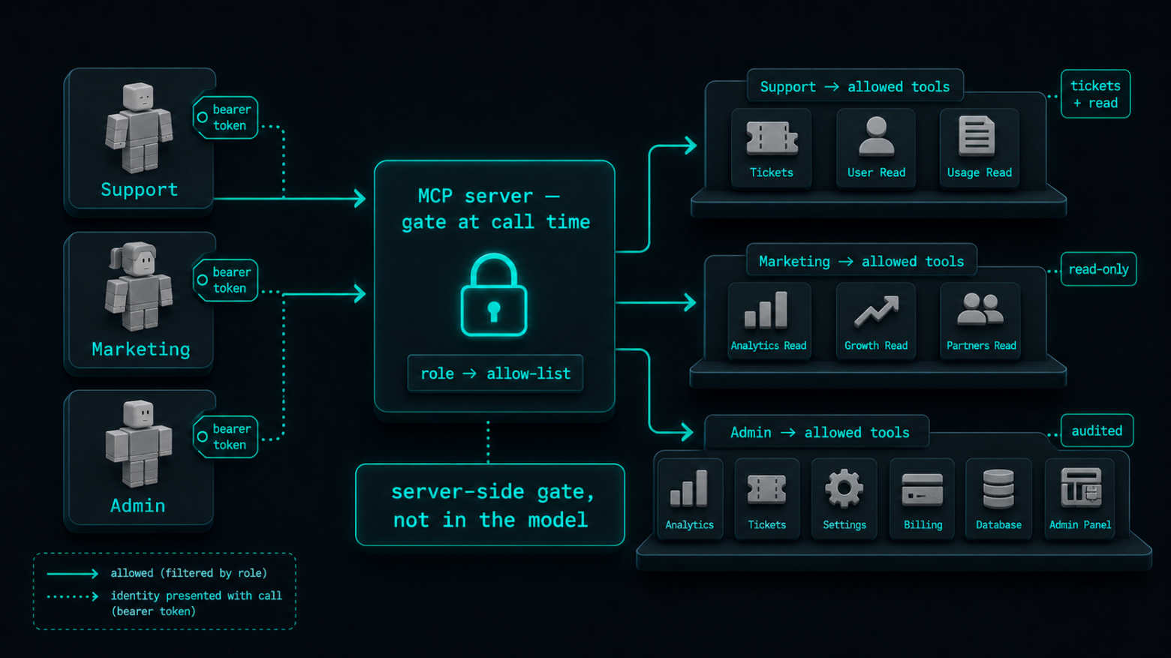
Task: Click the 'Support' name under the robot
Action: [140, 190]
